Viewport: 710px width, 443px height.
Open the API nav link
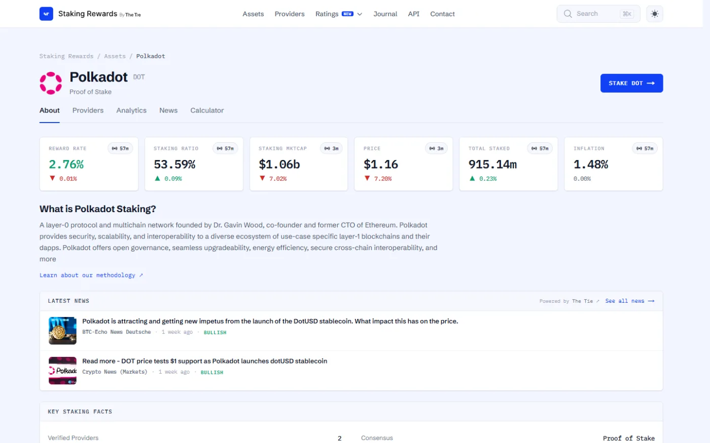coord(414,14)
